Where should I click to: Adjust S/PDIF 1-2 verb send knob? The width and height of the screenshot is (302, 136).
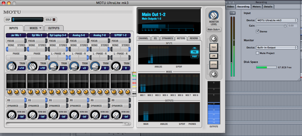(x=116, y=115)
